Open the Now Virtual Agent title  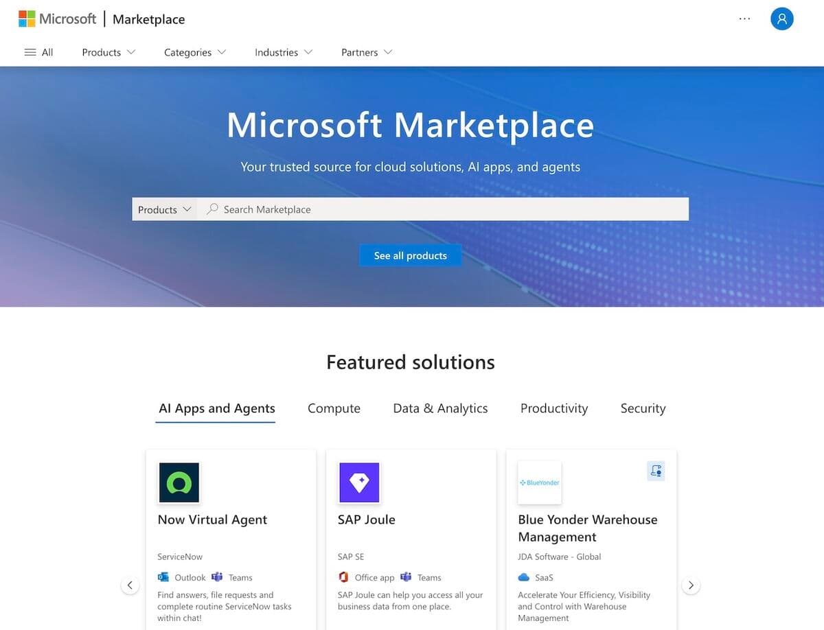click(x=212, y=520)
